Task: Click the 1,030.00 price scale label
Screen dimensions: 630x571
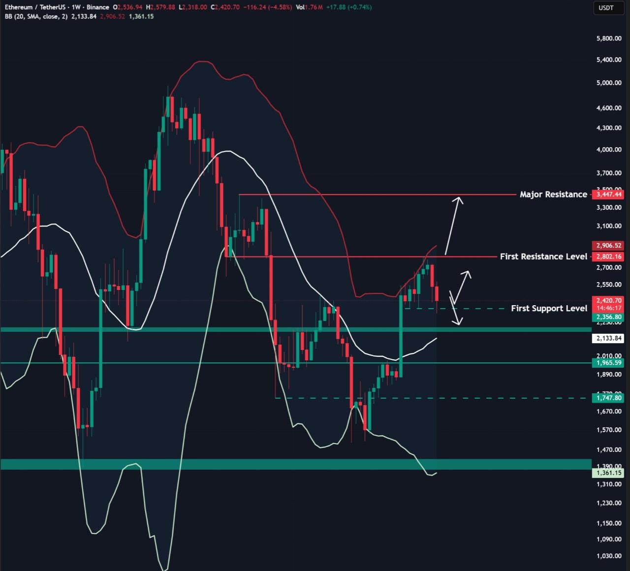Action: point(609,556)
